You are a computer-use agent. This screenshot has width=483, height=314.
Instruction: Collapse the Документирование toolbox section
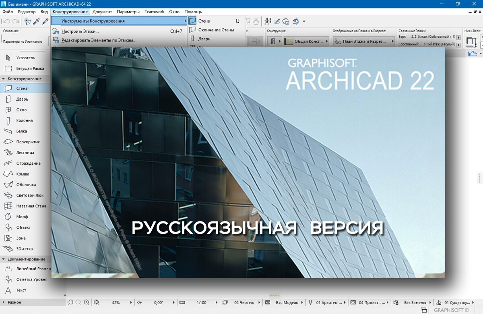click(26, 259)
